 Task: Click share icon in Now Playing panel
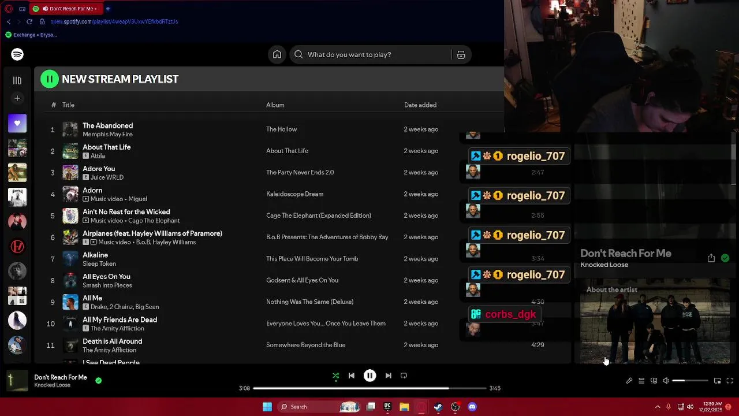711,258
